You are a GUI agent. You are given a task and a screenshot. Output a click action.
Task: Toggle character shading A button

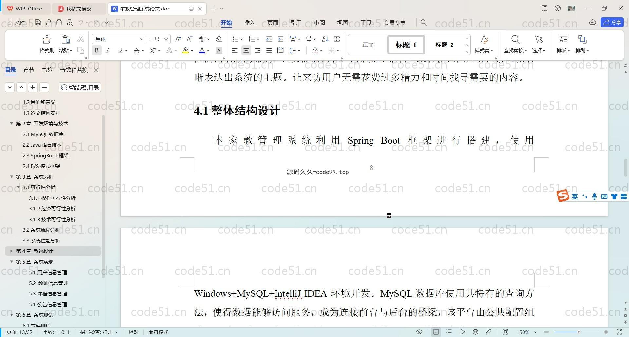coord(219,50)
